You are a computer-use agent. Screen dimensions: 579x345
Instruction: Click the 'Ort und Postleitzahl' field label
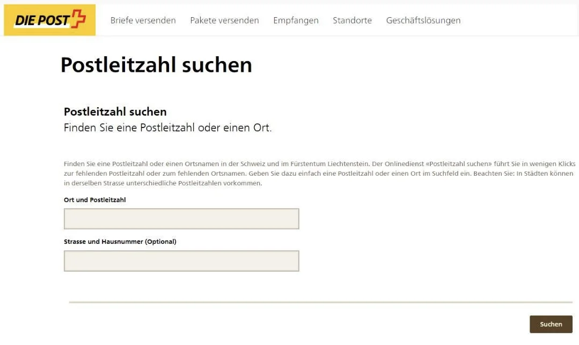tap(95, 200)
